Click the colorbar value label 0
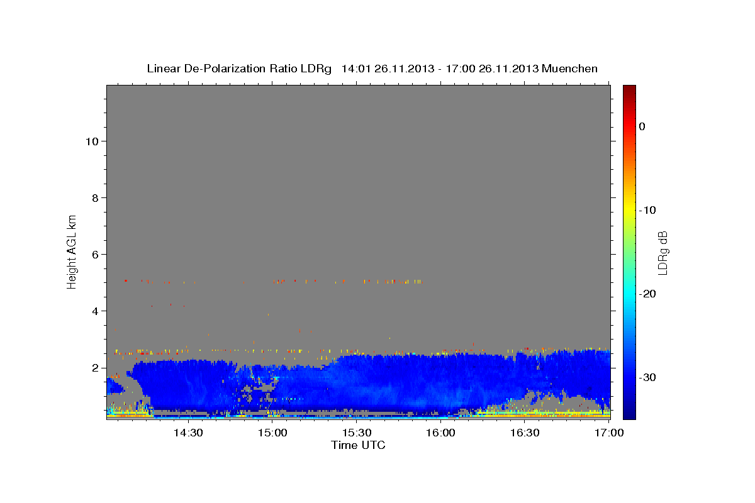Image resolution: width=755 pixels, height=503 pixels. (642, 126)
